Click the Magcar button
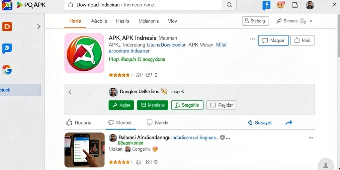 pyautogui.click(x=273, y=40)
